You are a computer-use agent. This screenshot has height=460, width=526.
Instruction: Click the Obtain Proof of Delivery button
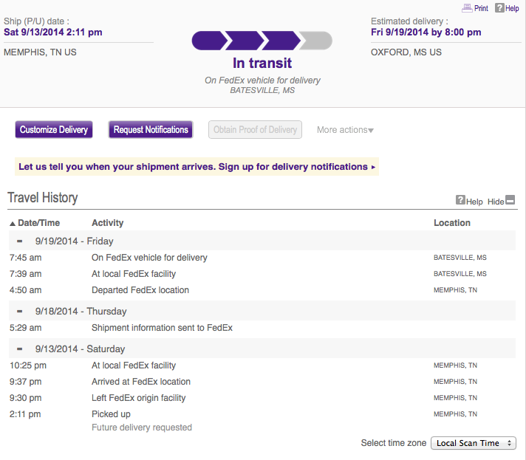pos(255,129)
